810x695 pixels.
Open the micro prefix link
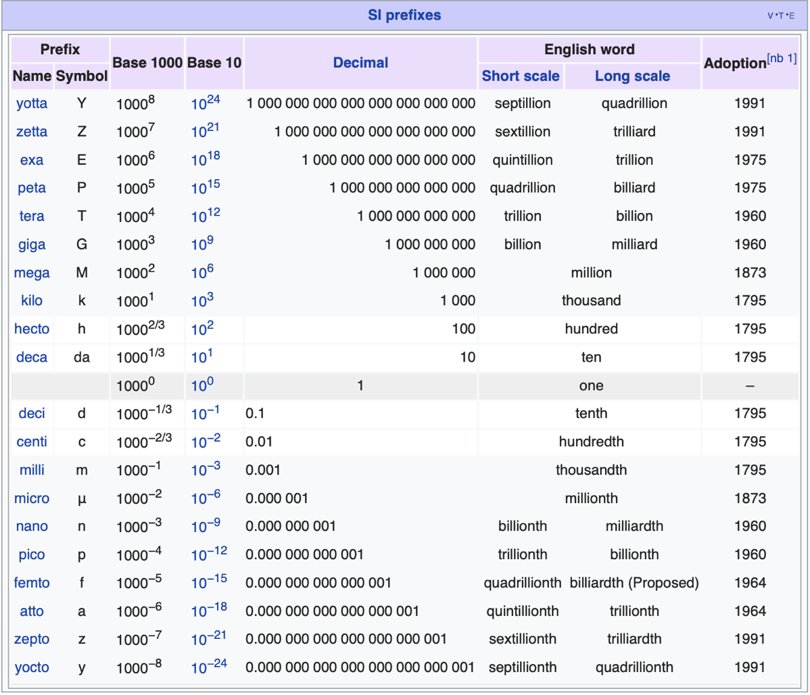point(32,499)
